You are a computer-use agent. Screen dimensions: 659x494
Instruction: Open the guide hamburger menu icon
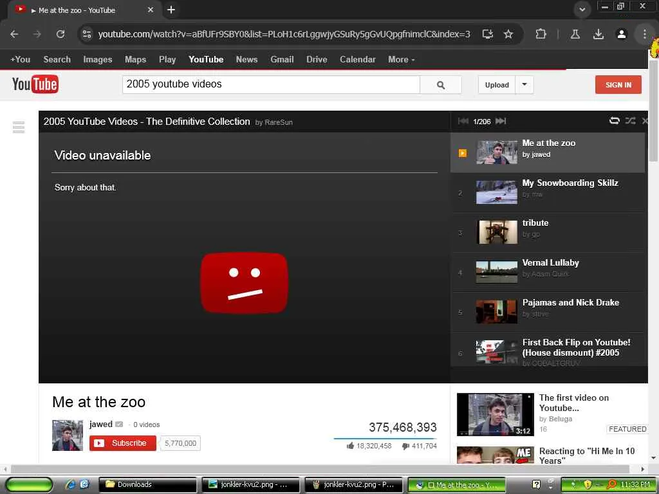click(19, 127)
